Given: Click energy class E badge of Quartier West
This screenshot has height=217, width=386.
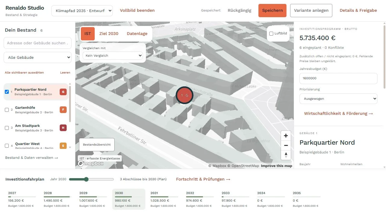Looking at the screenshot, I should [x=63, y=146].
